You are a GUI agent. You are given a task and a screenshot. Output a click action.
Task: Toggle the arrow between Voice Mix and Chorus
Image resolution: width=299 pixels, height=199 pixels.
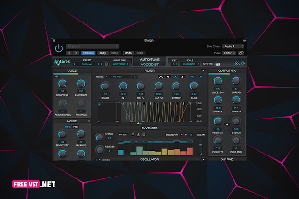point(227,124)
